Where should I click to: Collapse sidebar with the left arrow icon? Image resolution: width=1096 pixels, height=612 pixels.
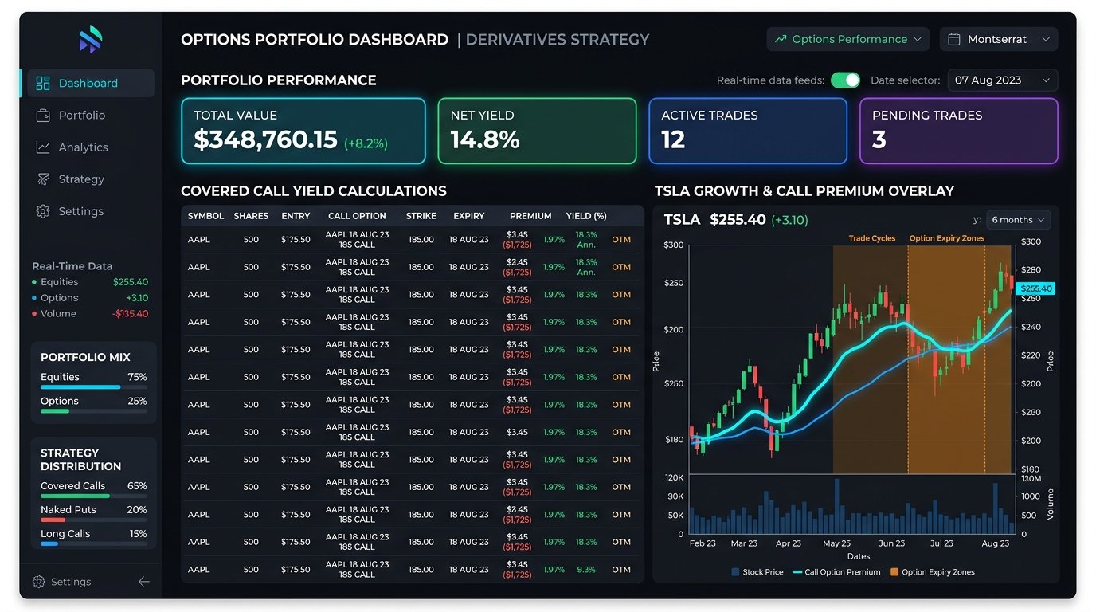(144, 582)
